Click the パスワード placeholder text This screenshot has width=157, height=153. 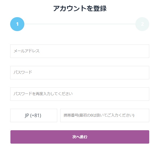(x=23, y=72)
